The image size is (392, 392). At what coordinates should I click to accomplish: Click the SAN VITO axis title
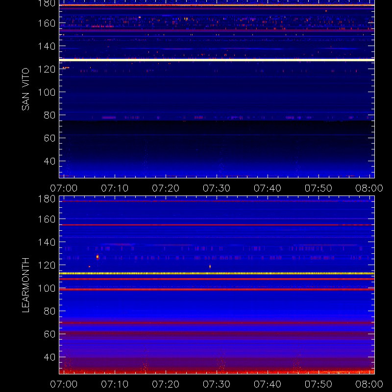[x=25, y=89]
